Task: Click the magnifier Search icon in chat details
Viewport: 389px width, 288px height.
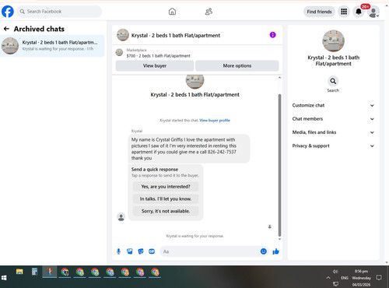Action: pyautogui.click(x=333, y=81)
